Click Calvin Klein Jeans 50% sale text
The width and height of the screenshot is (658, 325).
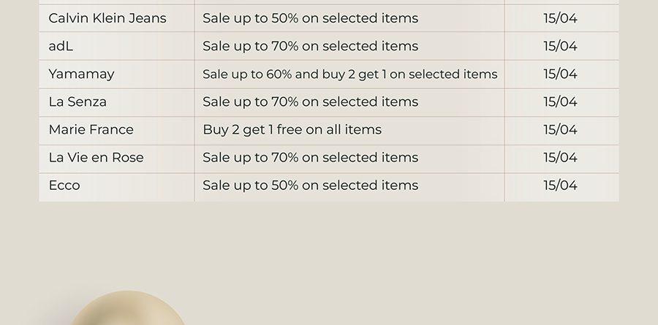coord(311,18)
